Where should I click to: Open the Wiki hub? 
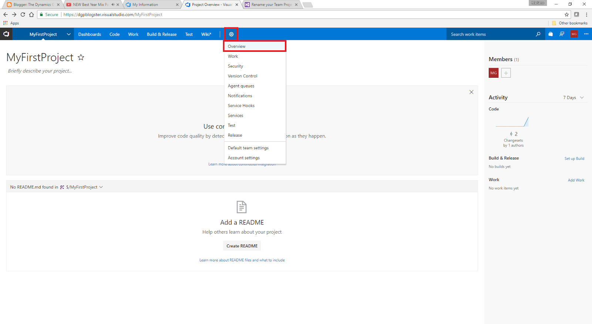pyautogui.click(x=206, y=34)
